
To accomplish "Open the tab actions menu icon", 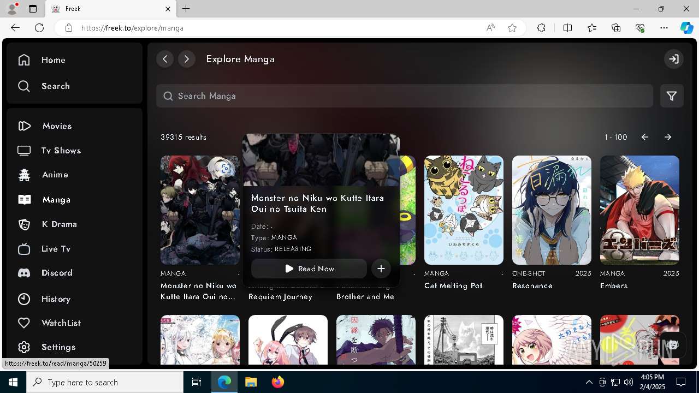I will click(33, 9).
